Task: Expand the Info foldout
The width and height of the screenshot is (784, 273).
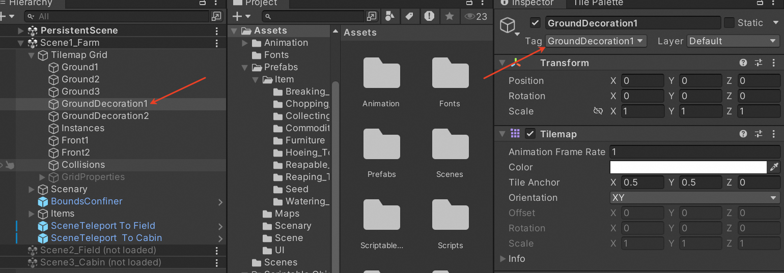Action: tap(502, 258)
